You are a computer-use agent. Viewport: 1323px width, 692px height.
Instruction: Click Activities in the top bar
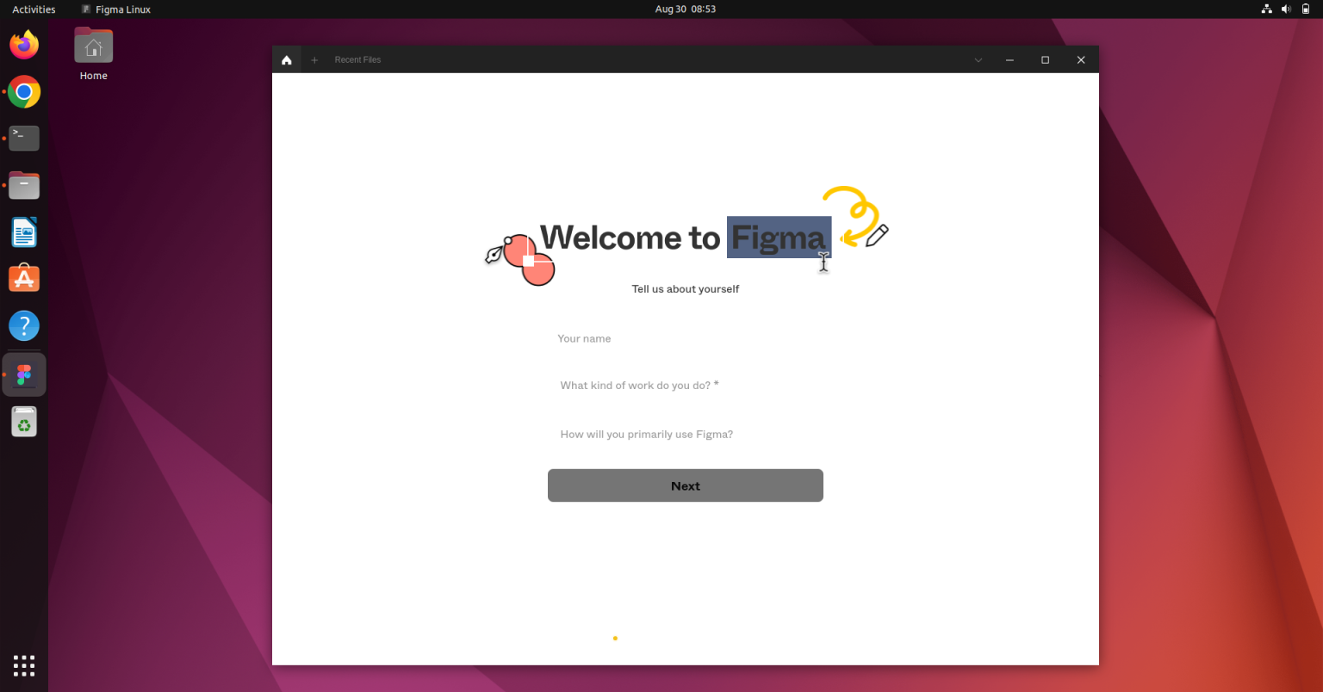(x=33, y=9)
